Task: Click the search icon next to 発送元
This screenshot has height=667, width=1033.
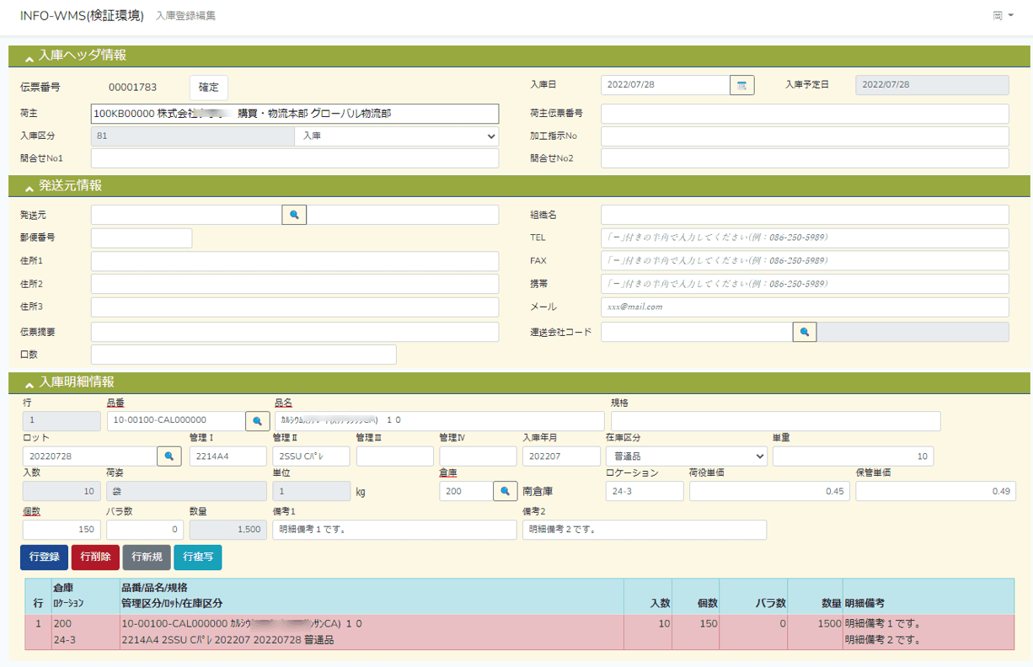Action: [x=294, y=215]
